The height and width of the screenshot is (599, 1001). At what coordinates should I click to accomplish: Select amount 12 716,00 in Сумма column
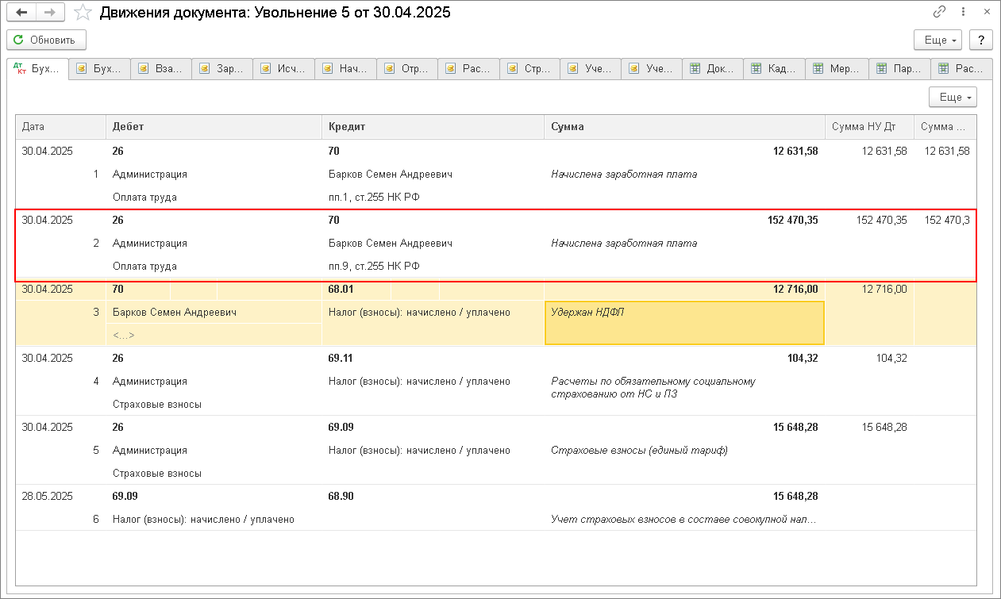[x=795, y=289]
